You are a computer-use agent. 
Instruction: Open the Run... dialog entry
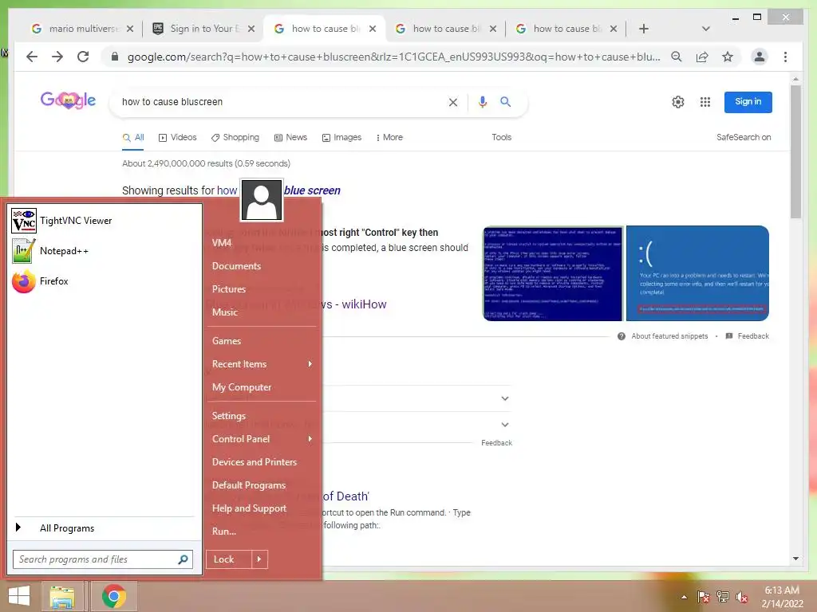224,532
